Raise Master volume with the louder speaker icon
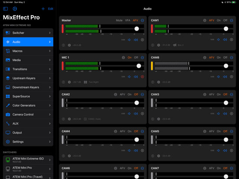The width and height of the screenshot is (239, 179). pos(136,40)
